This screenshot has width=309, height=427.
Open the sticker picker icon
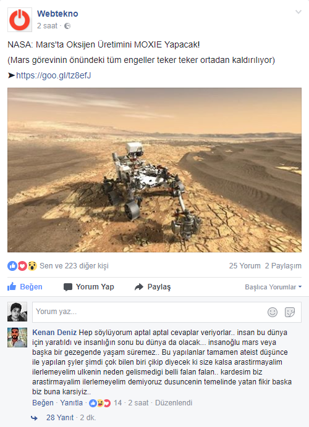290,312
